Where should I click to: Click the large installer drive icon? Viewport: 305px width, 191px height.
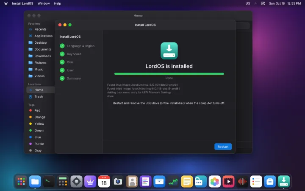coord(169,51)
